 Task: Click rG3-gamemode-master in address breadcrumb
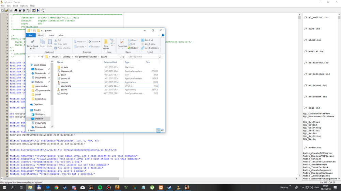tap(86, 57)
